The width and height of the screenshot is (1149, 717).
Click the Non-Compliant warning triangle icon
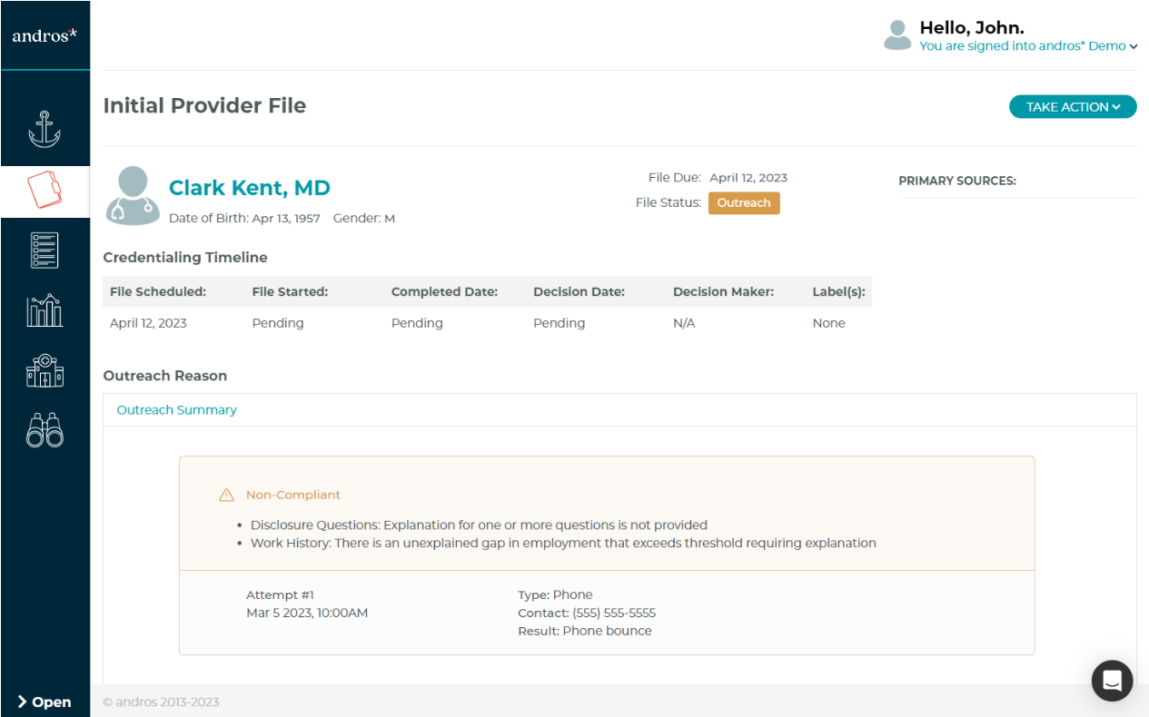[x=227, y=496]
